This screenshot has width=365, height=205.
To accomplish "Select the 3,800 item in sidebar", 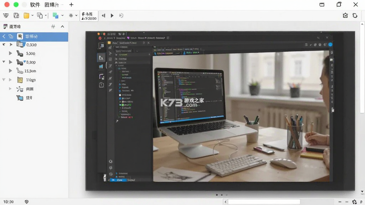I will [x=31, y=62].
